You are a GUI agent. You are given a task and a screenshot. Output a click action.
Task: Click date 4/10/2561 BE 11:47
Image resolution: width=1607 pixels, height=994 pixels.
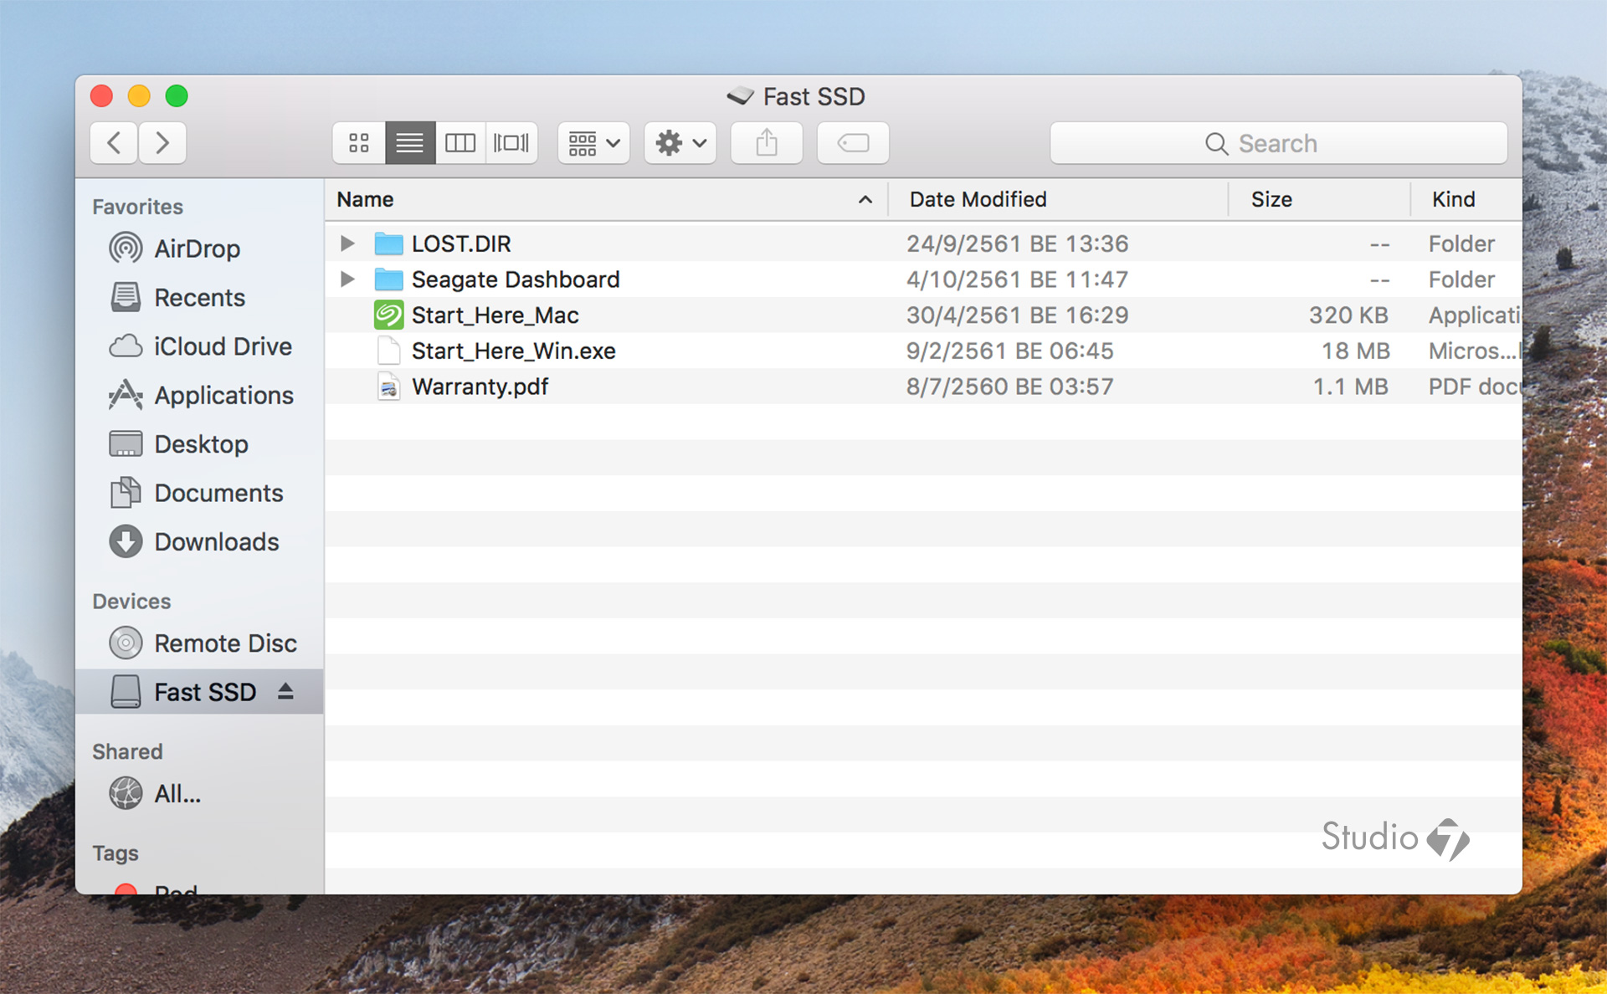click(x=1017, y=279)
